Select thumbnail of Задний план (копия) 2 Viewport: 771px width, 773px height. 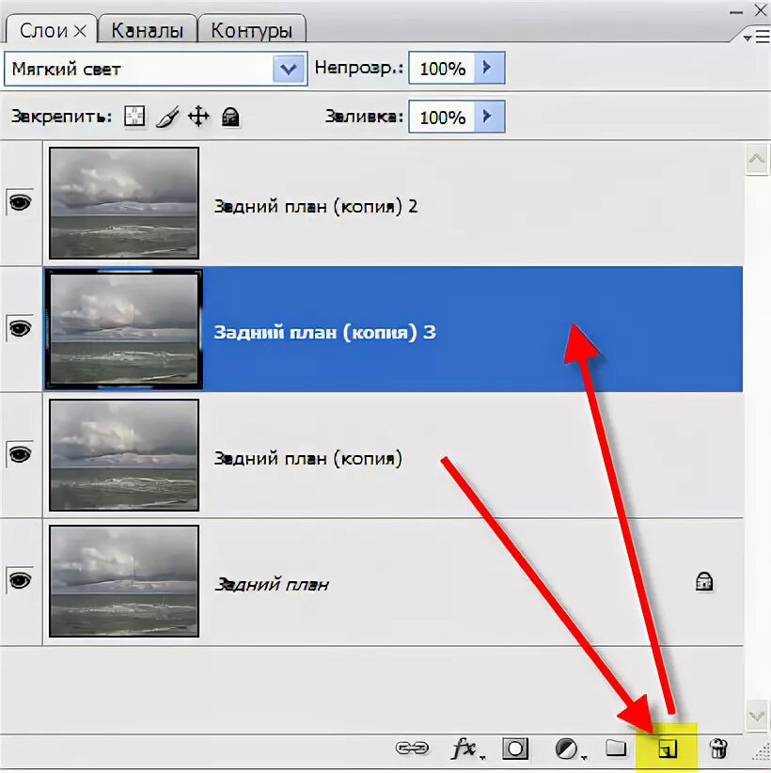point(124,202)
